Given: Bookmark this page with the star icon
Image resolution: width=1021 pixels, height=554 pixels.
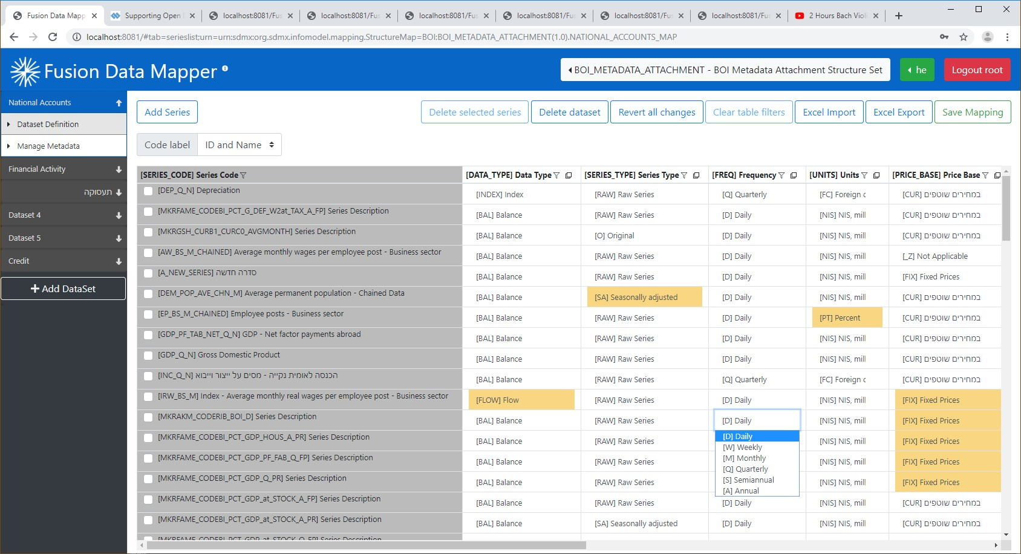Looking at the screenshot, I should (964, 37).
